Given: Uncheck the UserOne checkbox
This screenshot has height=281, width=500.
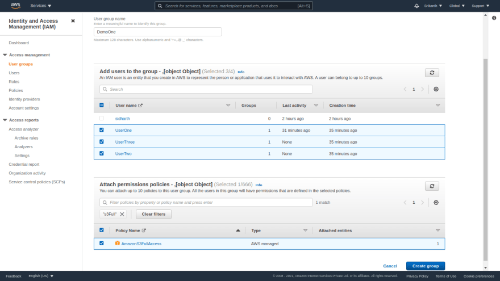Looking at the screenshot, I should pyautogui.click(x=101, y=130).
